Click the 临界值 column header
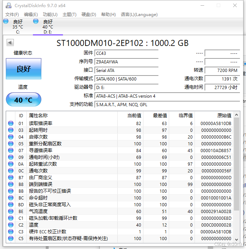Screen dimensions: 246x249 182,115
